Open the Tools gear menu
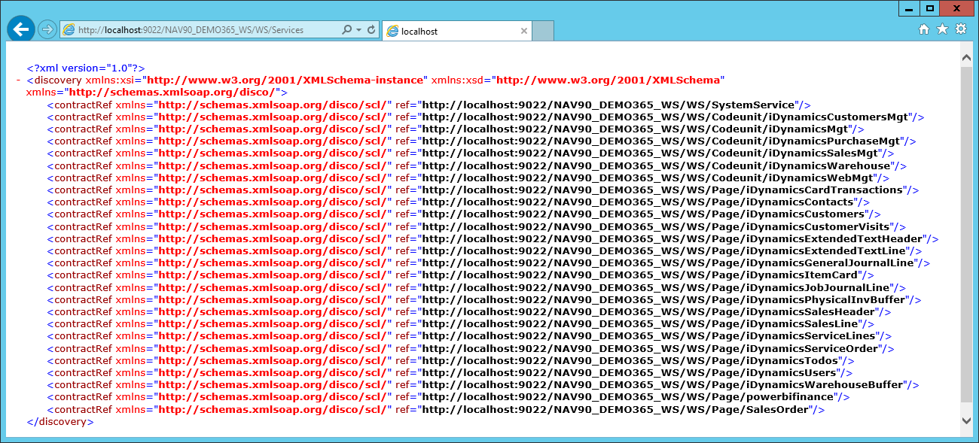Image resolution: width=979 pixels, height=443 pixels. [961, 29]
